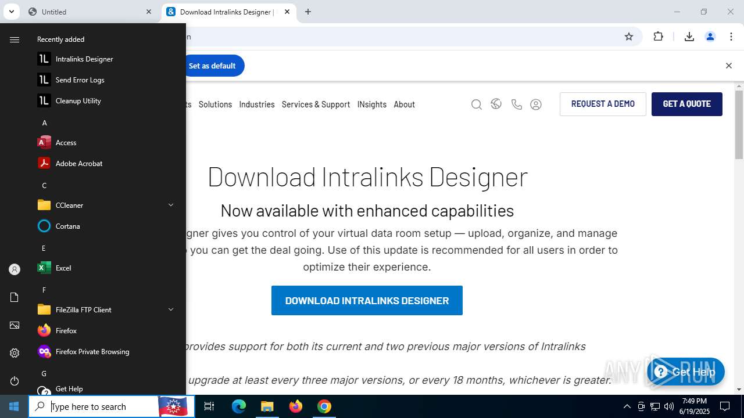Open INsights menu
The height and width of the screenshot is (418, 744).
pos(371,105)
